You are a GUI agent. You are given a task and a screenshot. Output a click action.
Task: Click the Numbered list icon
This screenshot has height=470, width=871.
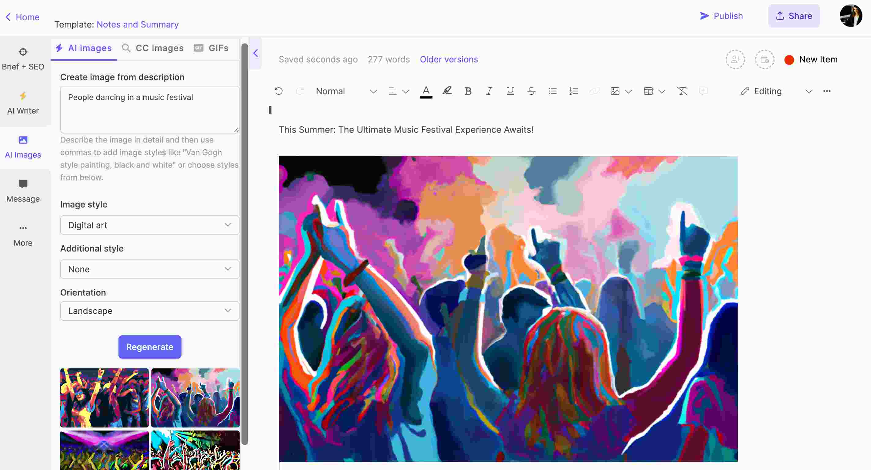(x=572, y=91)
